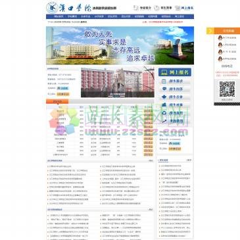Click orange apply button in last majors table row
This screenshot has width=240, height=240.
(148, 155)
